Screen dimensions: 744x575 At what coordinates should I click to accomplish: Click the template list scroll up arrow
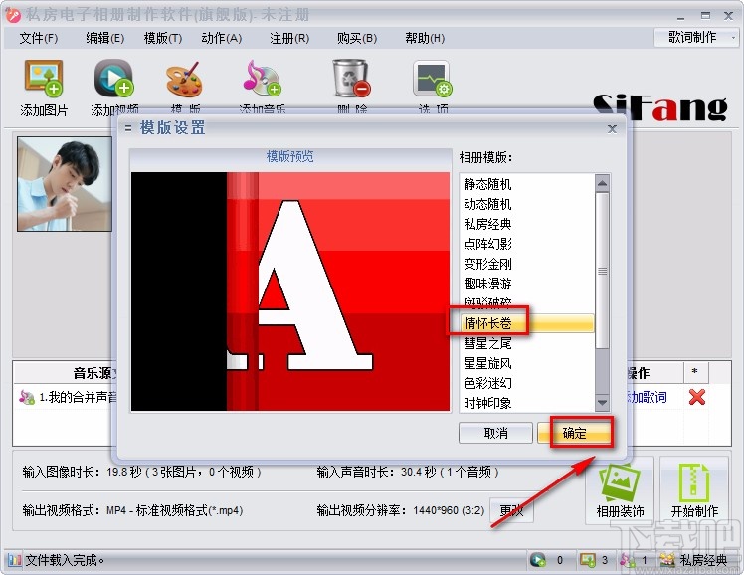point(602,183)
